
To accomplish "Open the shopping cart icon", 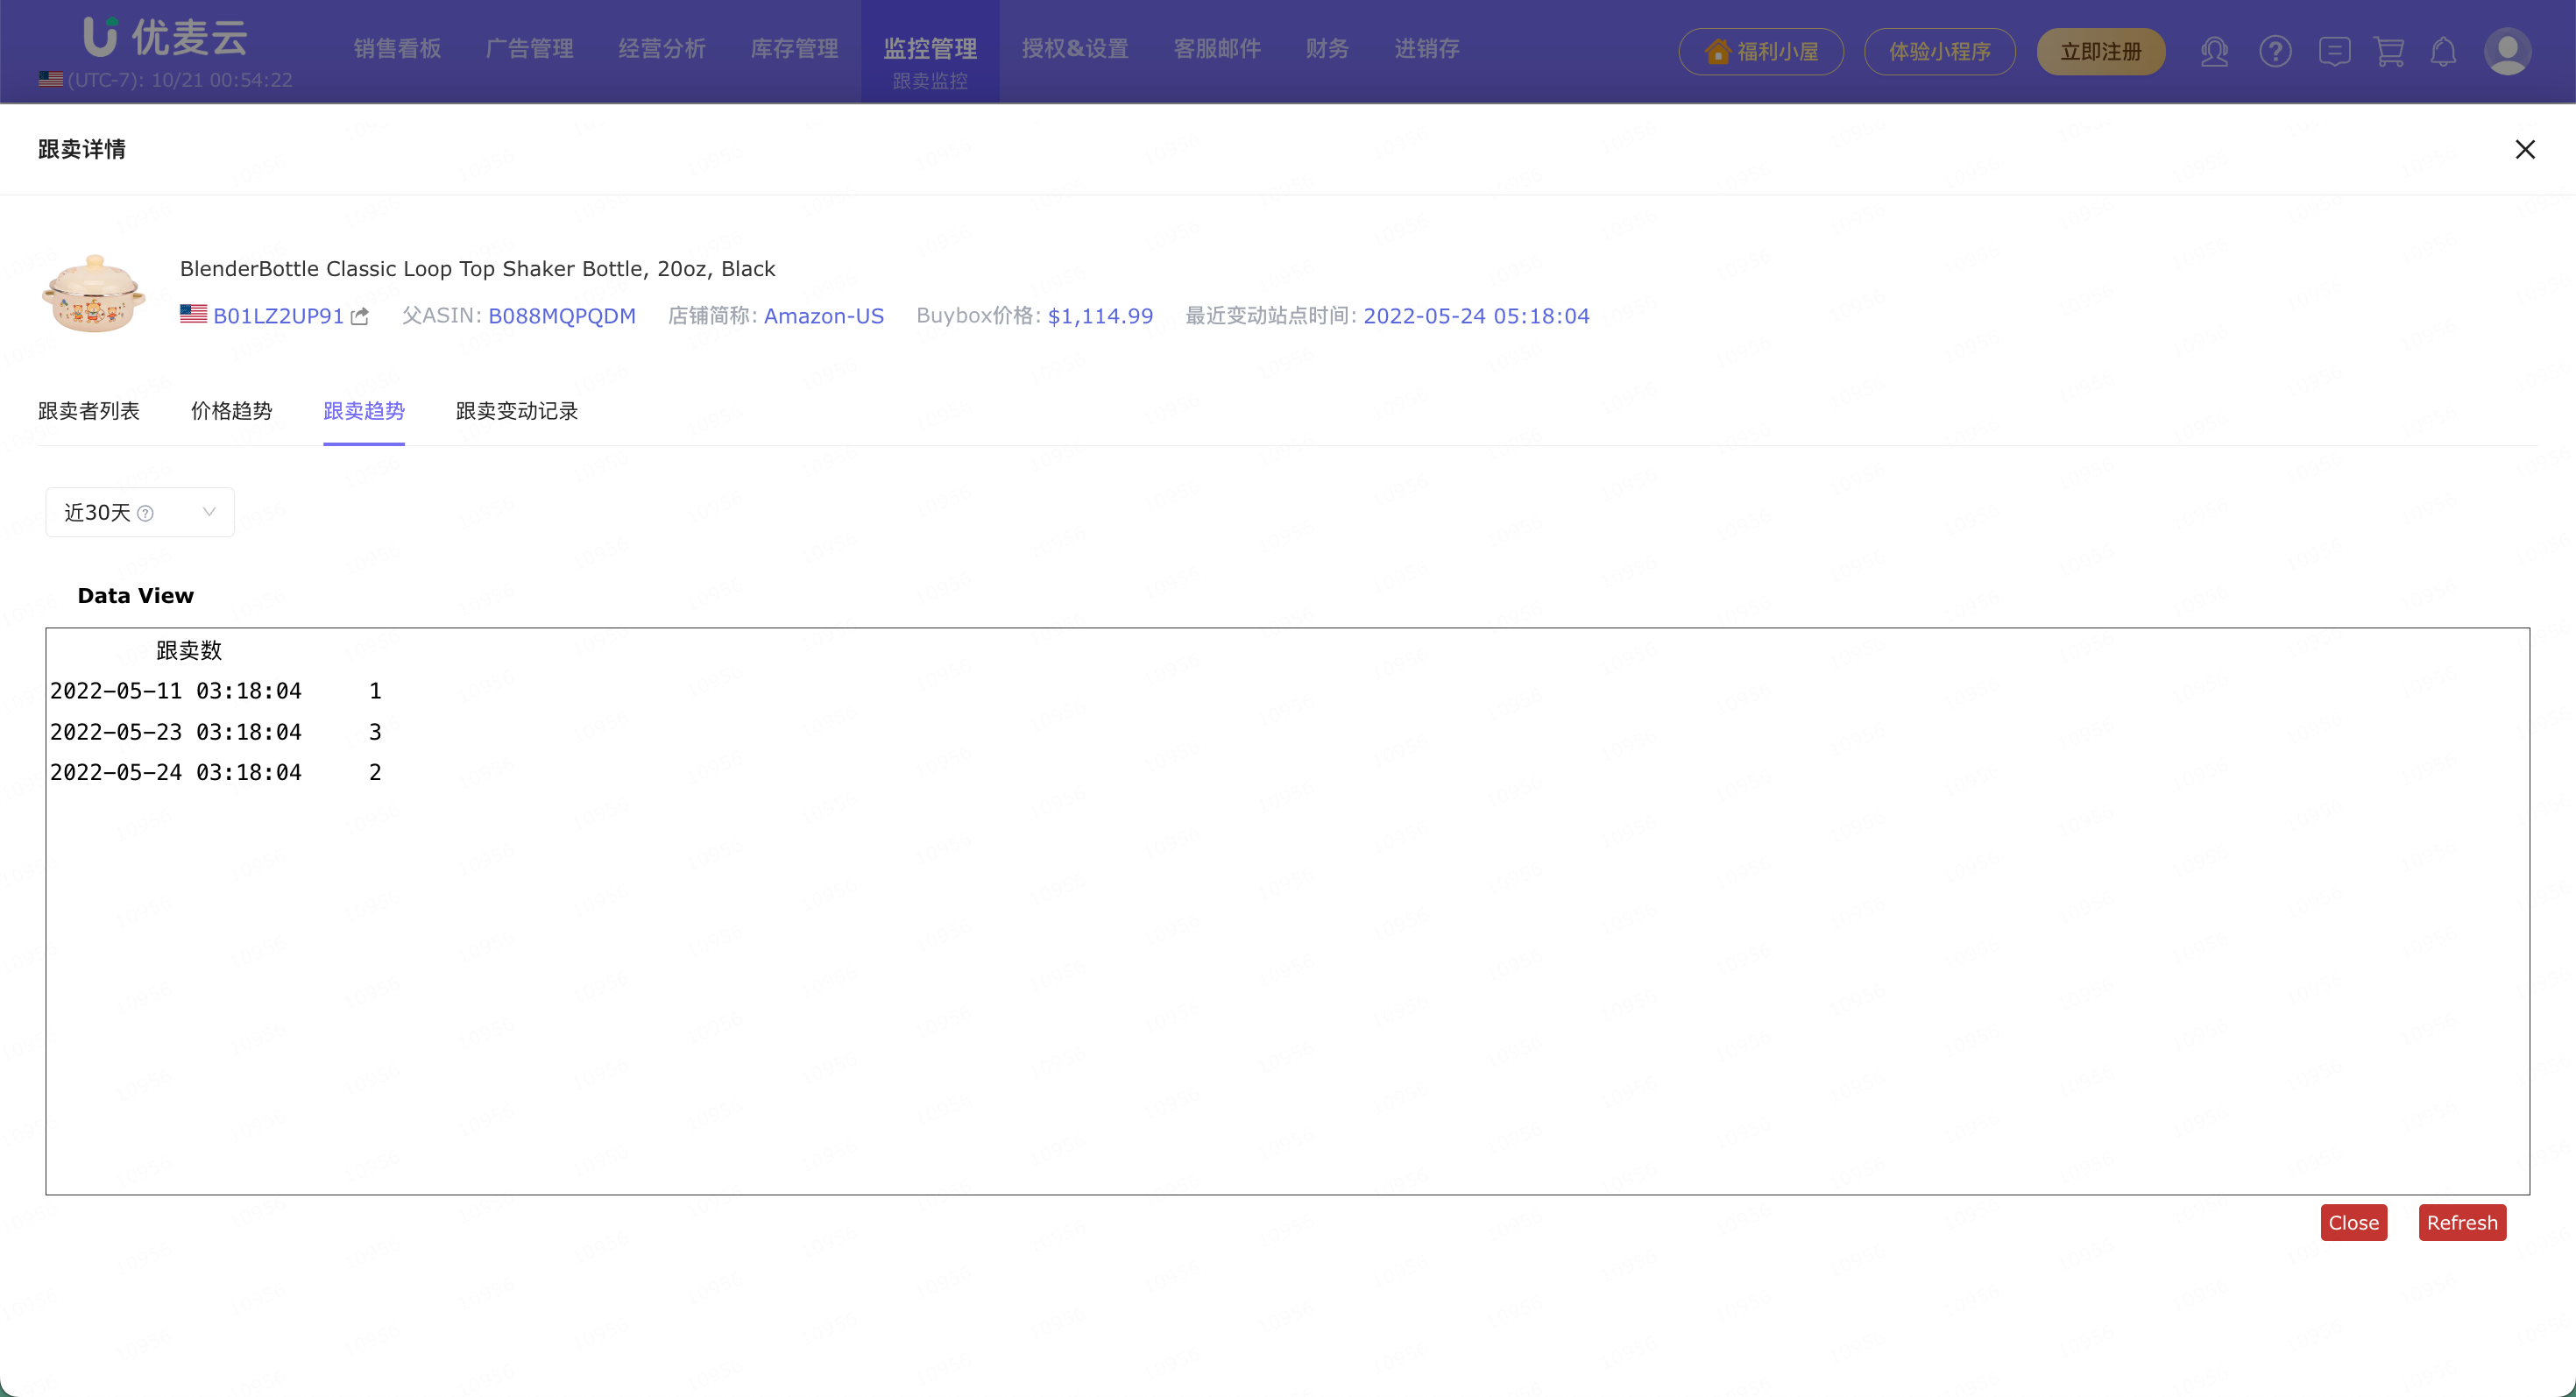I will point(2389,51).
